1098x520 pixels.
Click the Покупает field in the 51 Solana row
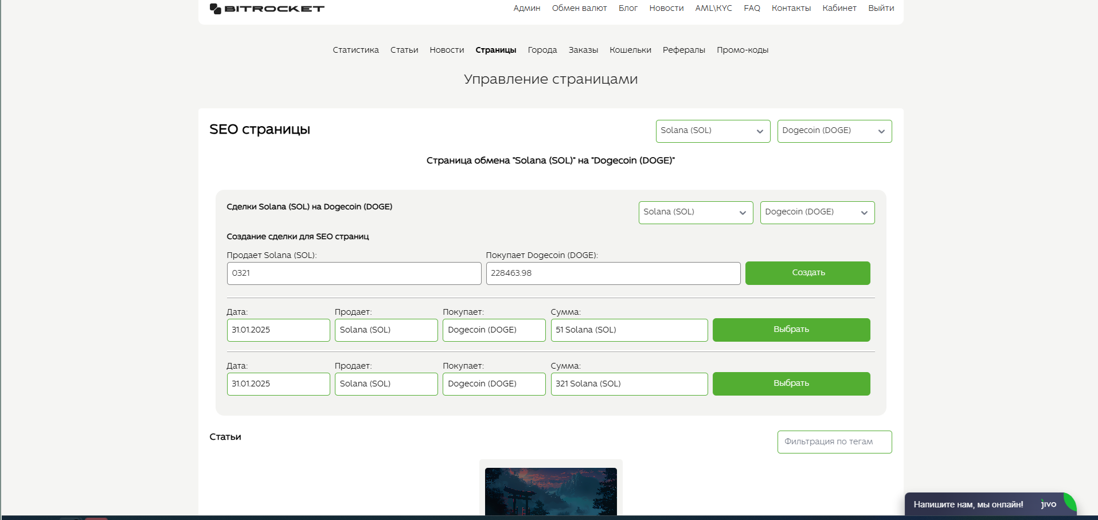pyautogui.click(x=494, y=330)
